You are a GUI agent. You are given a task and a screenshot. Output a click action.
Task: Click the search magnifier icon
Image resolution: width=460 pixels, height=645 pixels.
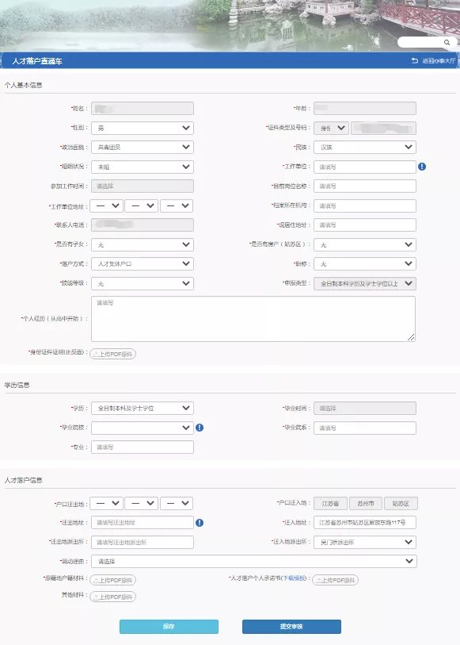[447, 42]
